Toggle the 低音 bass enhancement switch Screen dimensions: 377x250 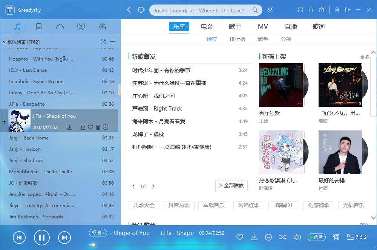[x=316, y=237]
